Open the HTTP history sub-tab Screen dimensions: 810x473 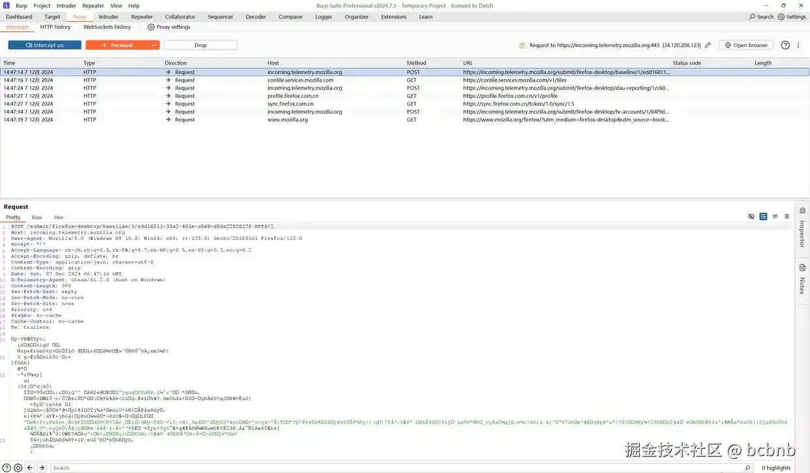pyautogui.click(x=55, y=27)
